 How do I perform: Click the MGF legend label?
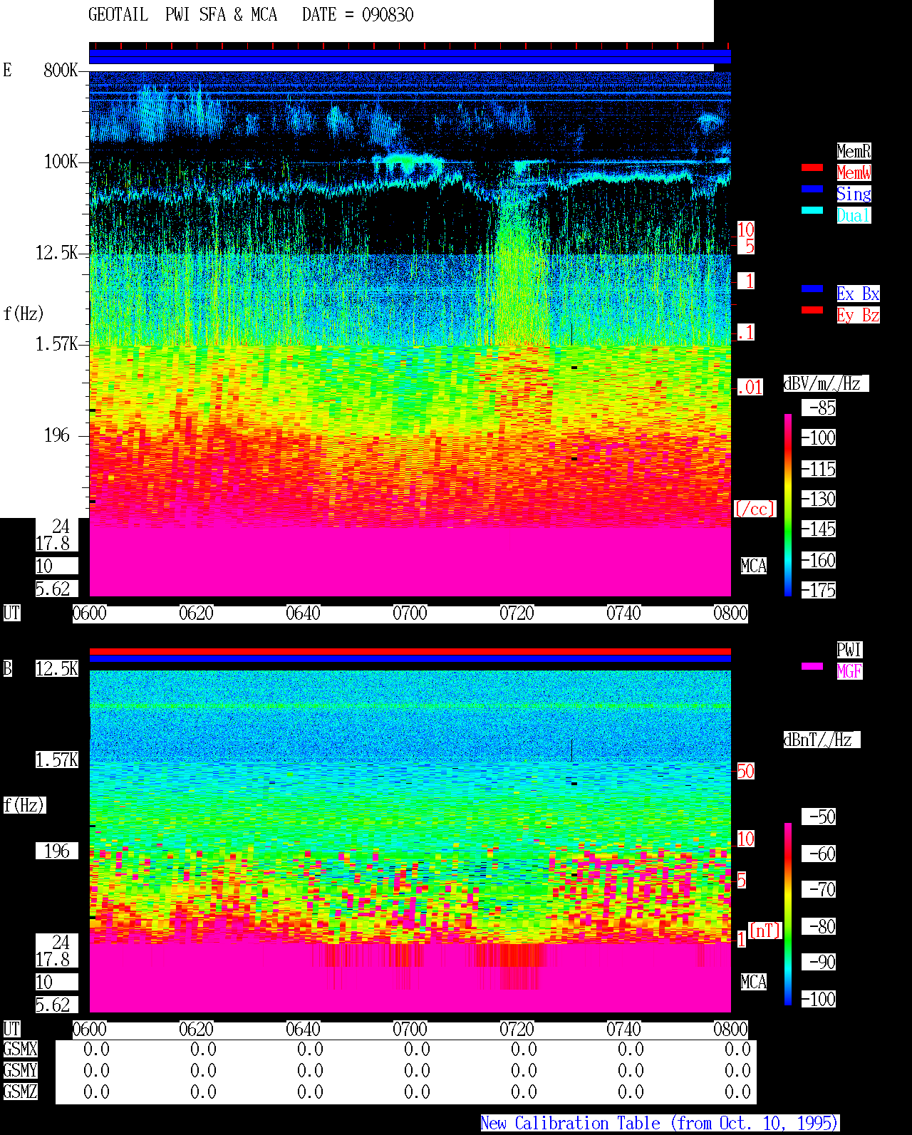(849, 671)
